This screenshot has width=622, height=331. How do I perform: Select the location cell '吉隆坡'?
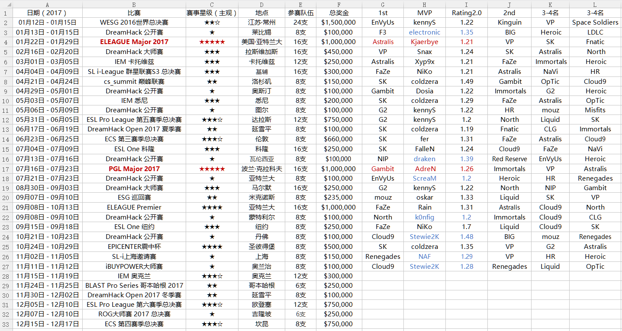click(x=261, y=314)
